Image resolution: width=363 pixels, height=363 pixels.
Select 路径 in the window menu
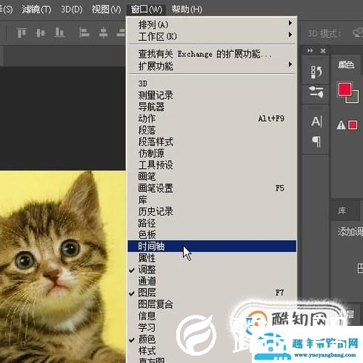[212, 223]
